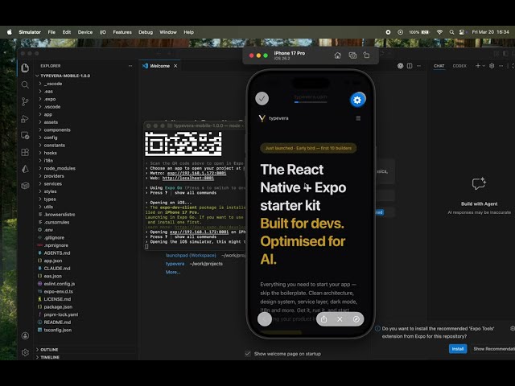Screen dimensions: 515x386
Task: Open Manage gear in activity bar
Action: coord(25,352)
